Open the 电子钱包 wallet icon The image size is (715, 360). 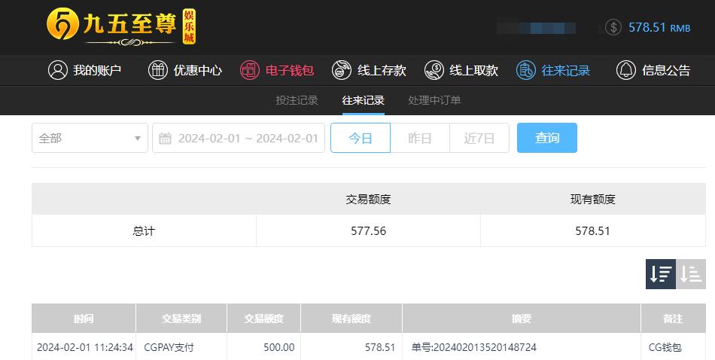(x=250, y=70)
